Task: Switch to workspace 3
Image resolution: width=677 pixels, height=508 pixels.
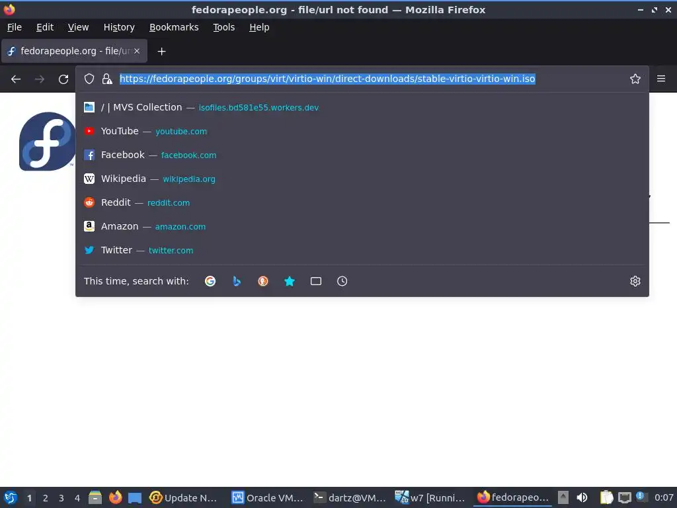Action: (x=61, y=498)
